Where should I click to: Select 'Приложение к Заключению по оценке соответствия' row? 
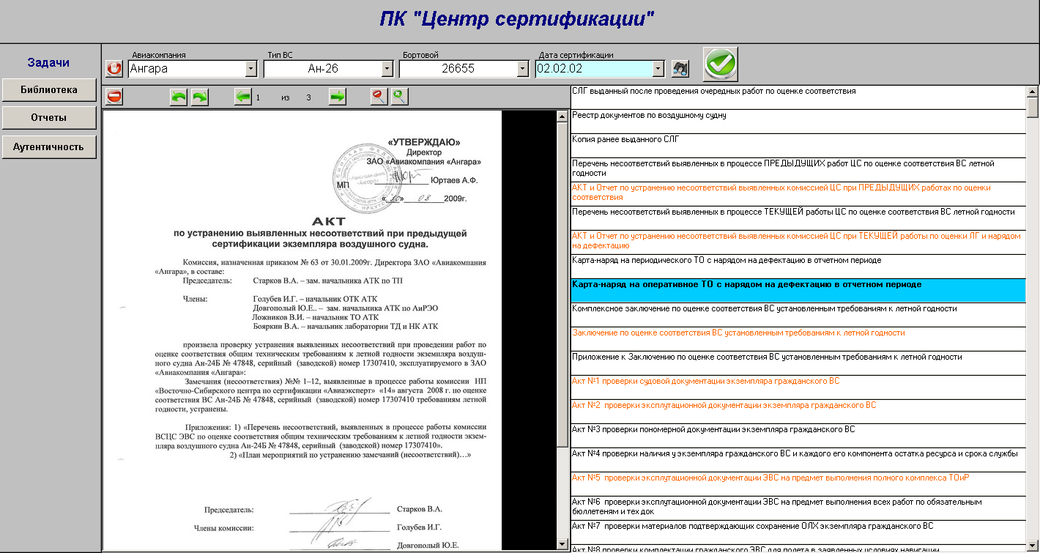point(798,363)
